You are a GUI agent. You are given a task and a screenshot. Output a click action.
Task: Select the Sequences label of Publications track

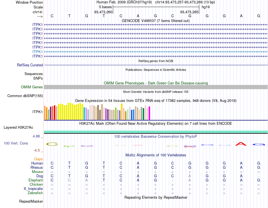pos(34,74)
